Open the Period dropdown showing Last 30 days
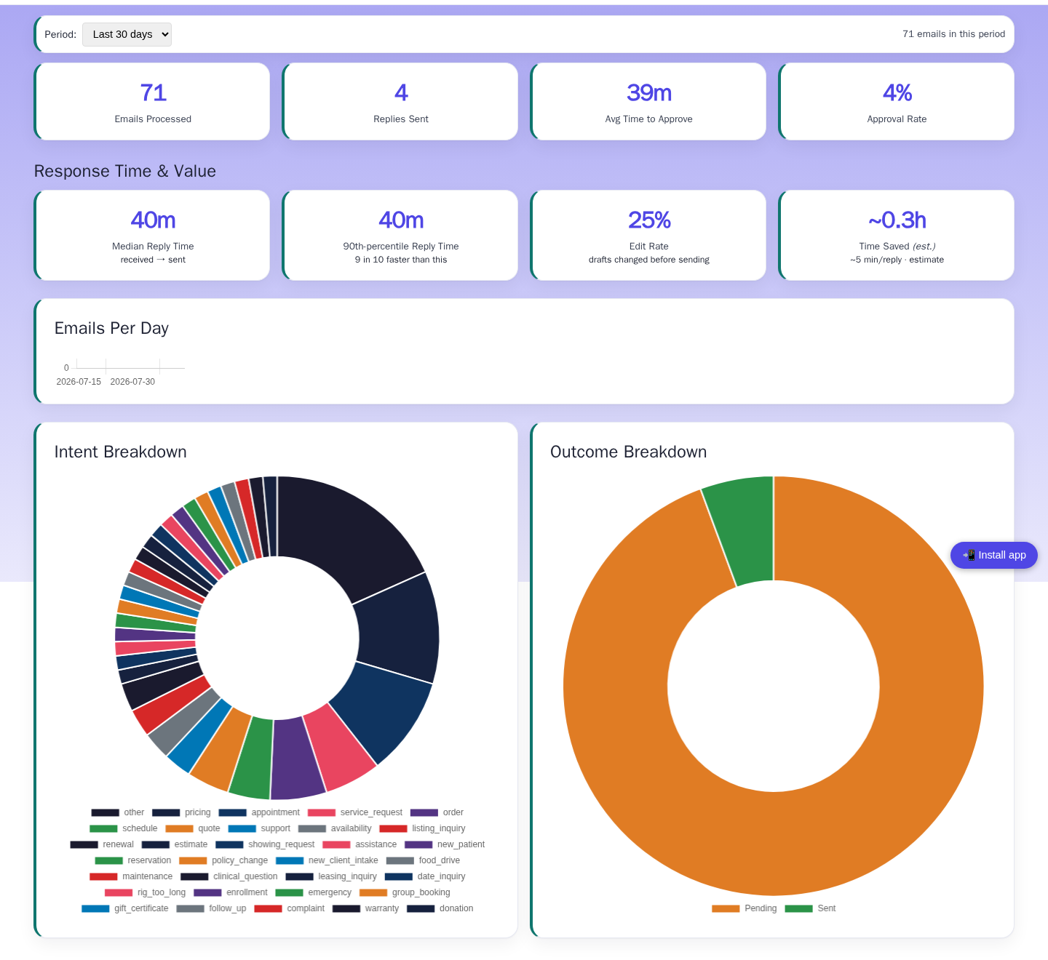The height and width of the screenshot is (960, 1048). (x=127, y=34)
